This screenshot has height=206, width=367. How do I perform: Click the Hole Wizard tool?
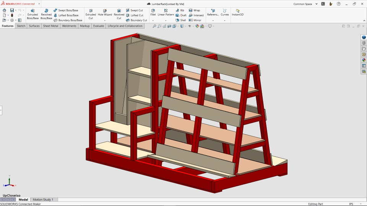(x=105, y=13)
